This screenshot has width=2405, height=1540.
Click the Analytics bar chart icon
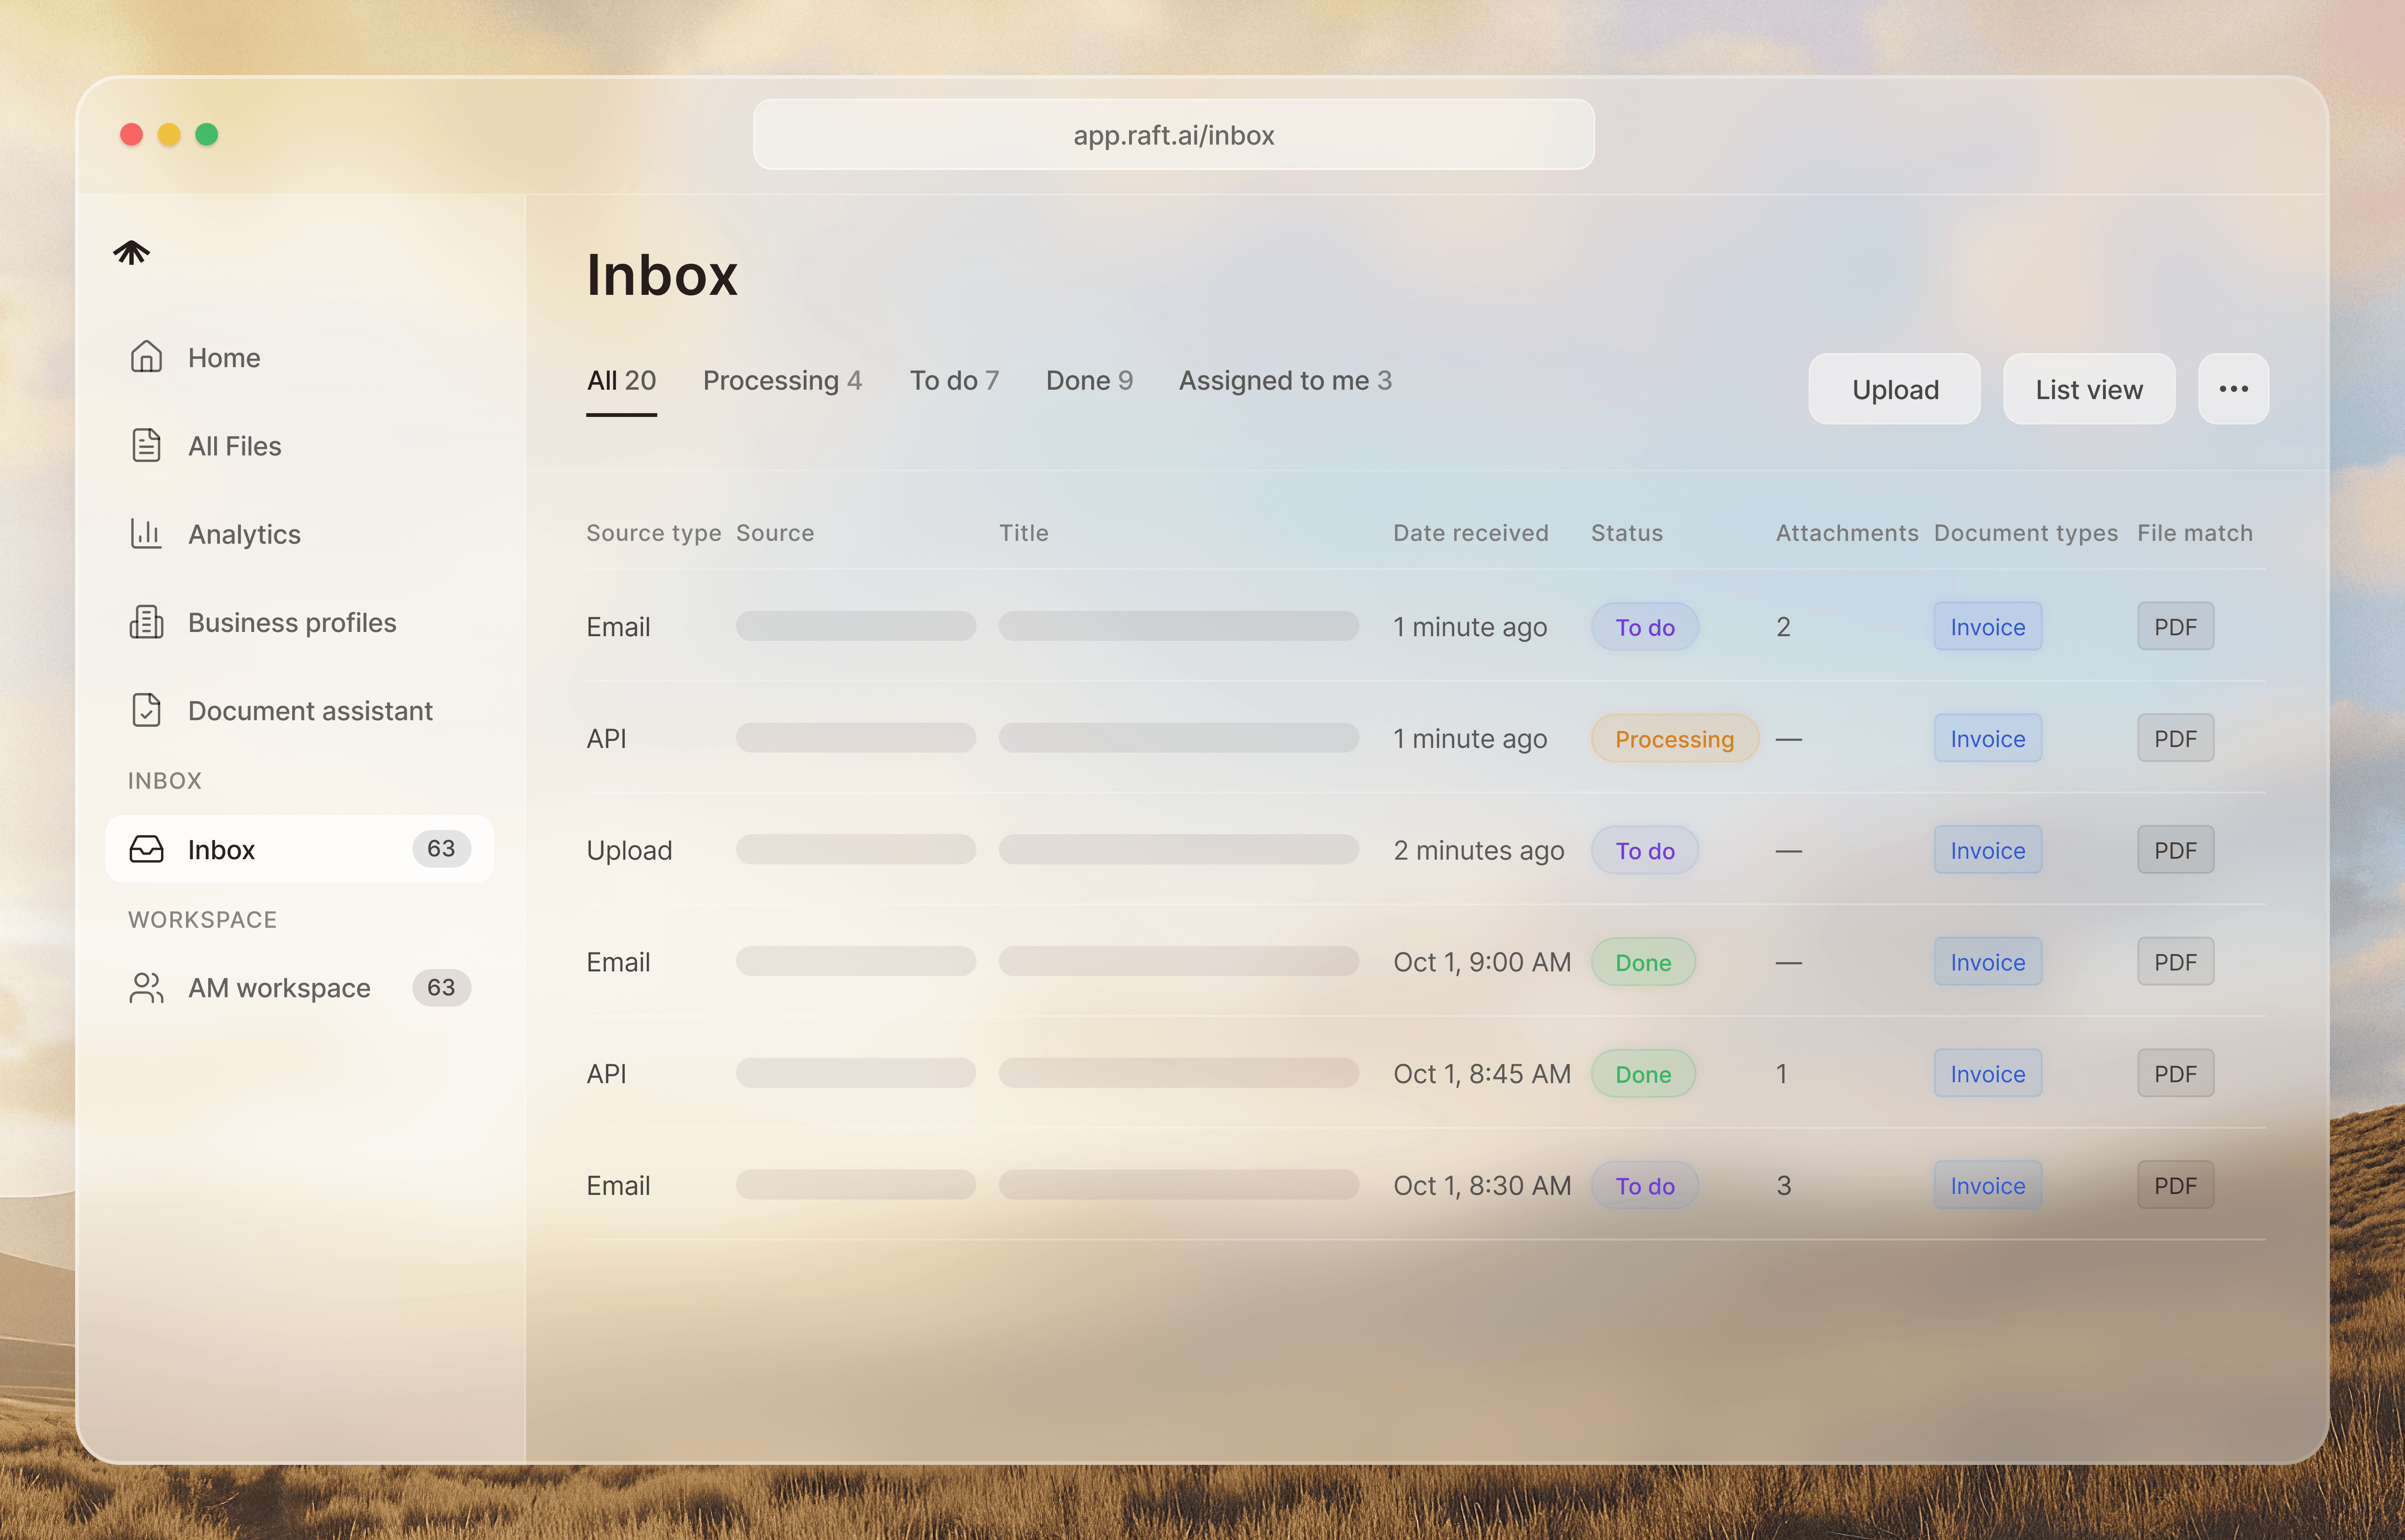(x=146, y=533)
